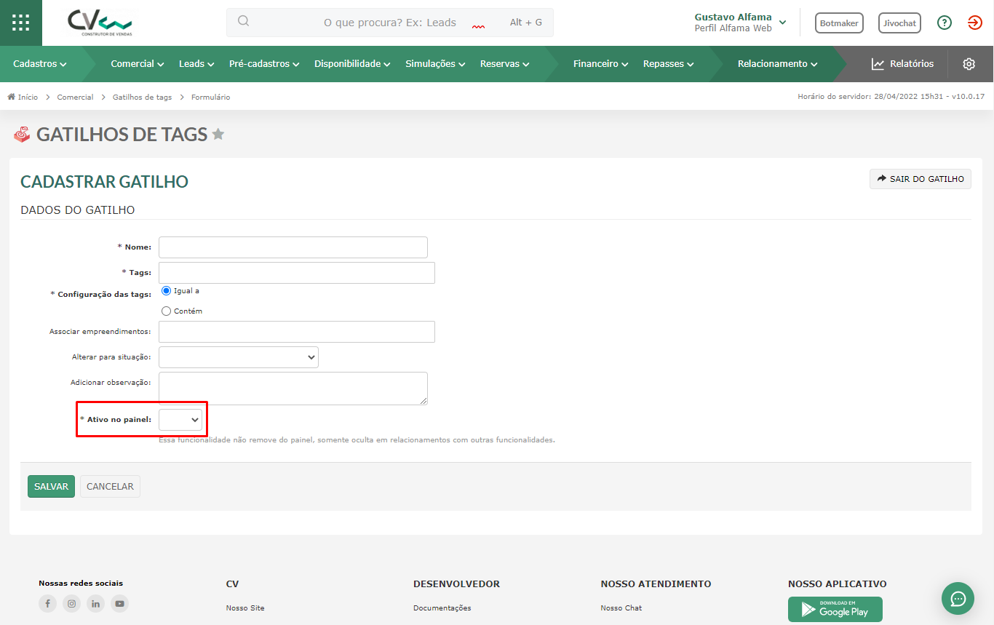Focus the Tags input field
The image size is (994, 625).
click(297, 273)
